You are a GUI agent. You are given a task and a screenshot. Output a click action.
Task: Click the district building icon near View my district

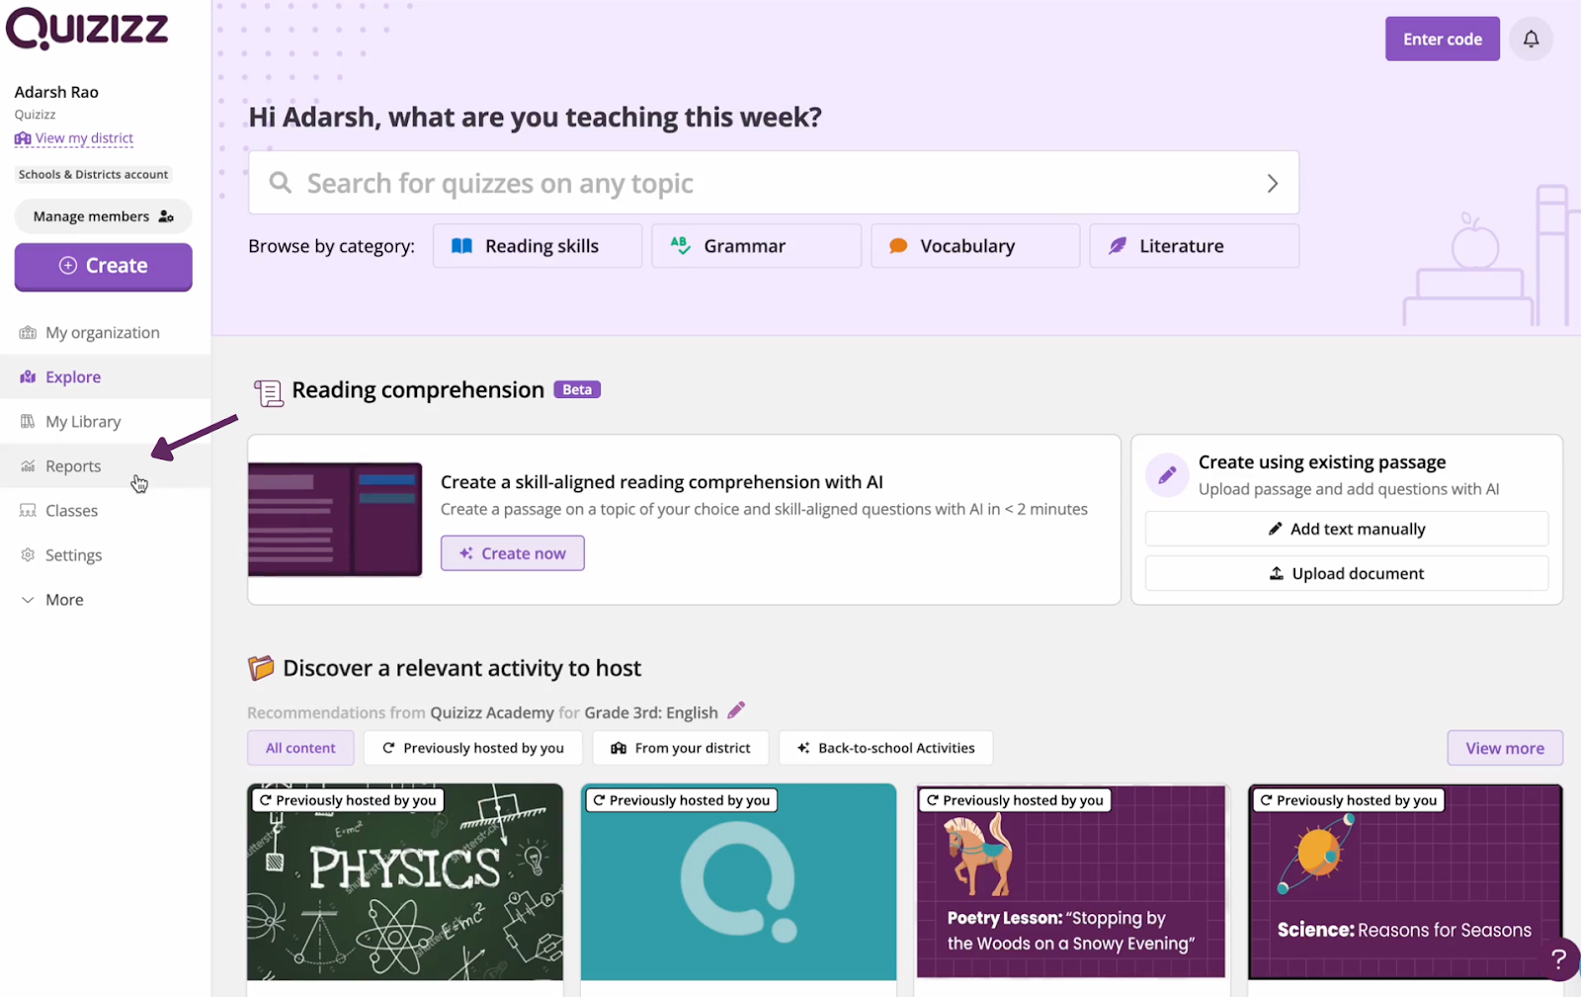(x=23, y=138)
